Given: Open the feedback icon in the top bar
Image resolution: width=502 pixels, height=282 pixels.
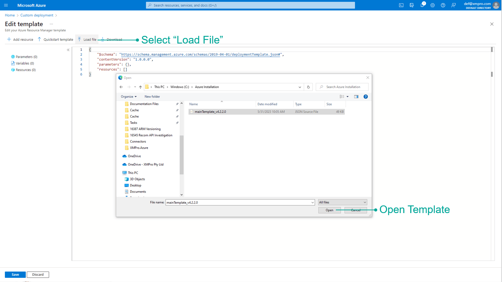Looking at the screenshot, I should click(x=454, y=5).
